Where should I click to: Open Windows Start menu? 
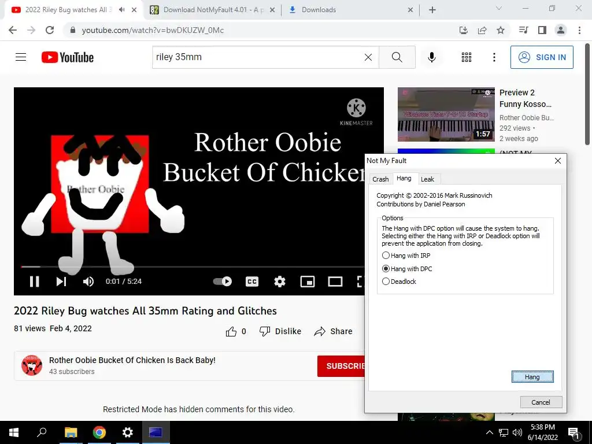click(x=14, y=432)
